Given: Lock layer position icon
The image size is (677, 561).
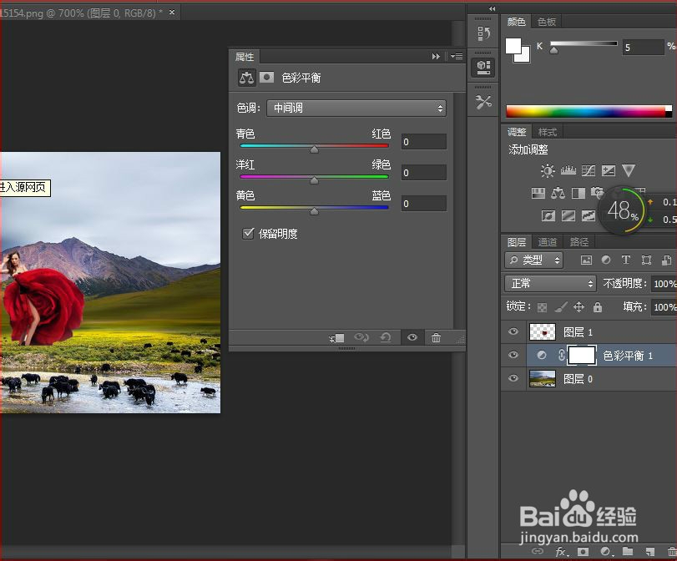Looking at the screenshot, I should [578, 307].
